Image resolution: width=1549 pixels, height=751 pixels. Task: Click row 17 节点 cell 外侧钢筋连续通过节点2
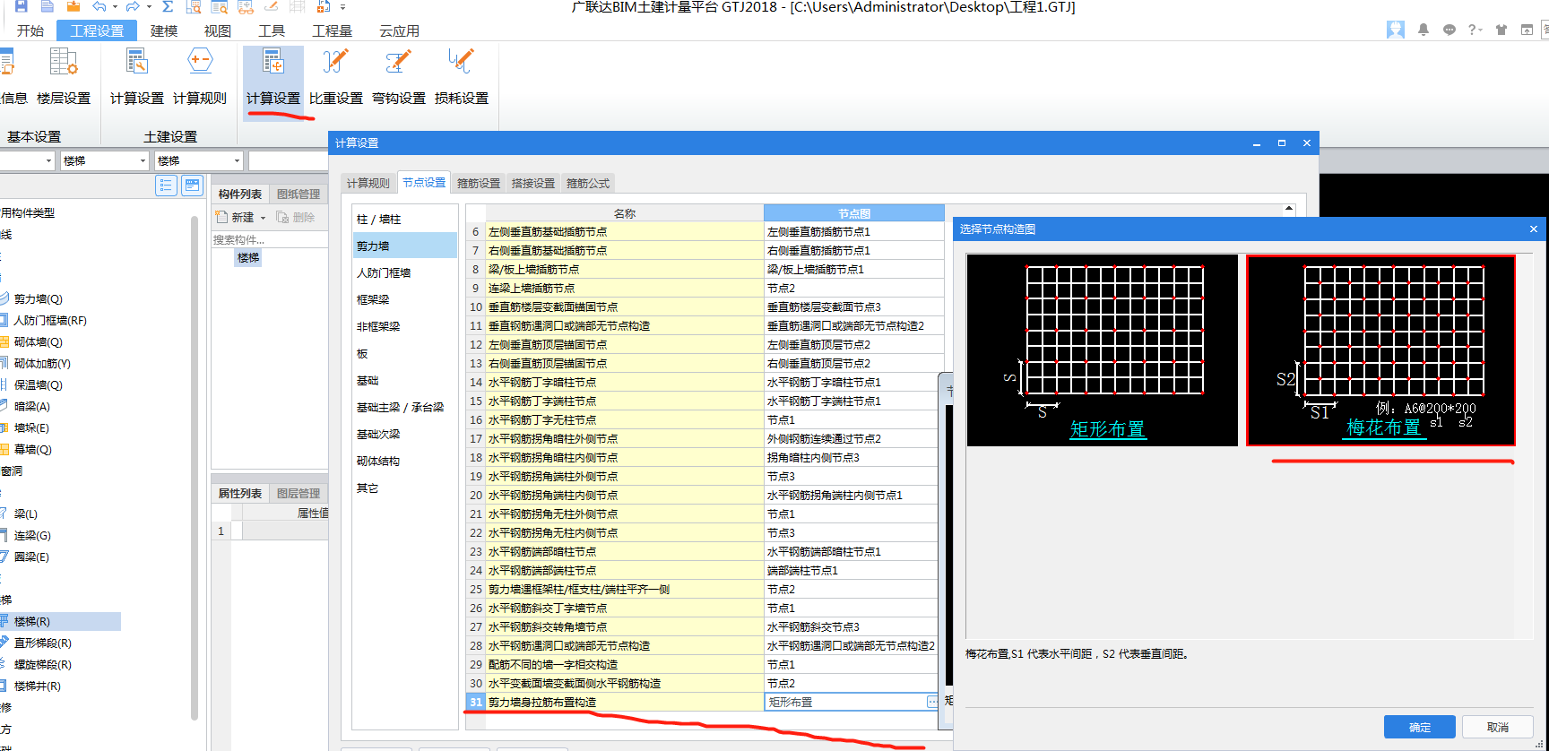[853, 438]
